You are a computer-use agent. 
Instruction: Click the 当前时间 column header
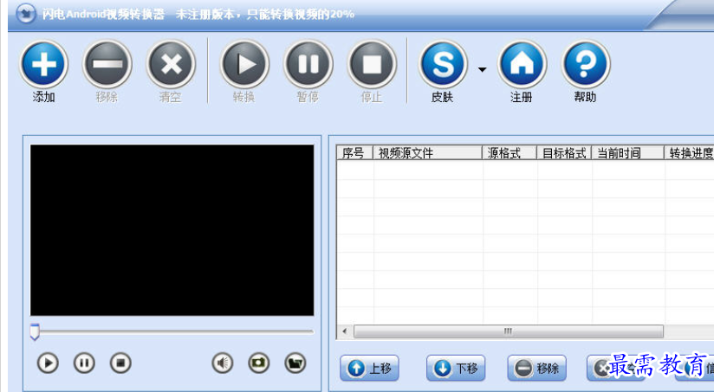click(x=628, y=153)
